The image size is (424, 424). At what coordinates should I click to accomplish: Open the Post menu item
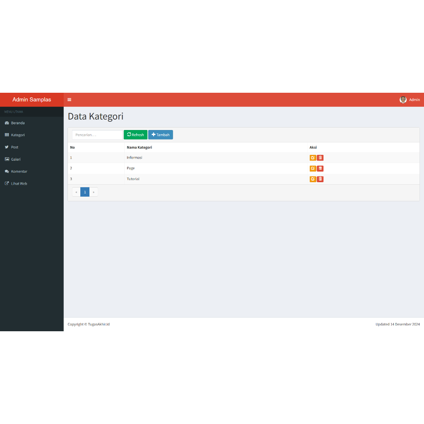[15, 147]
